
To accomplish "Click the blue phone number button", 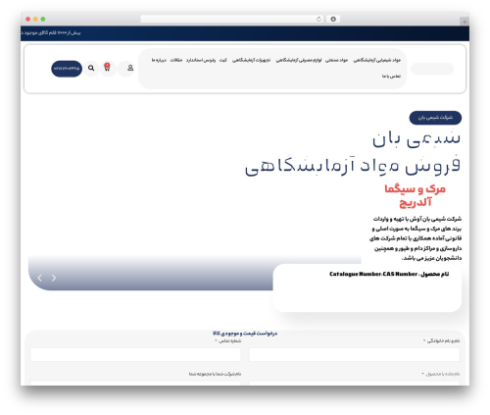I will click(x=67, y=69).
